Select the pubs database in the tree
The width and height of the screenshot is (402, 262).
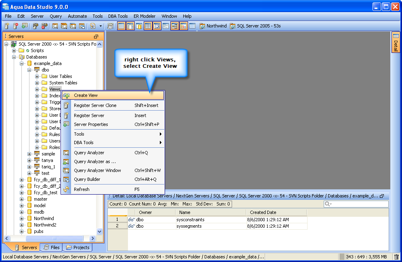(x=39, y=231)
